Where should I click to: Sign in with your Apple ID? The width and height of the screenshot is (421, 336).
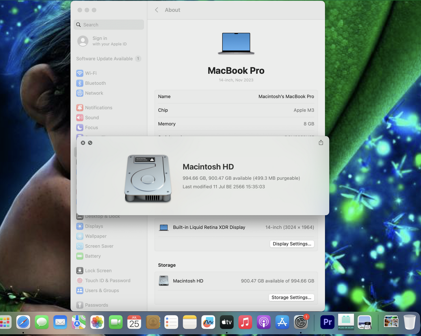pos(102,41)
